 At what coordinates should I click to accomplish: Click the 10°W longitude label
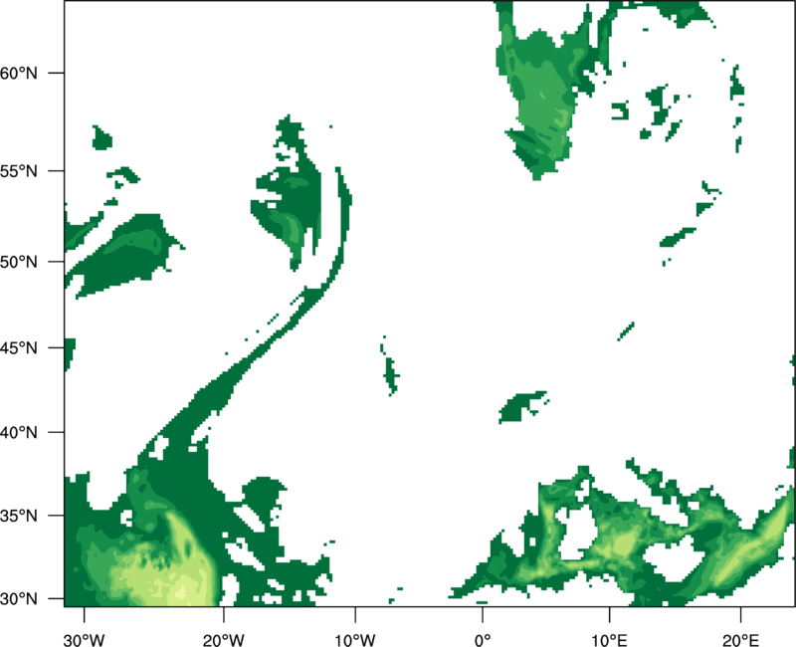(x=355, y=640)
